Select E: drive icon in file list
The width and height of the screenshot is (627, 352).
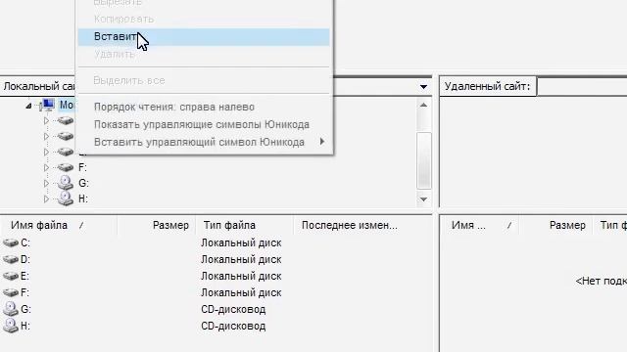pyautogui.click(x=11, y=276)
